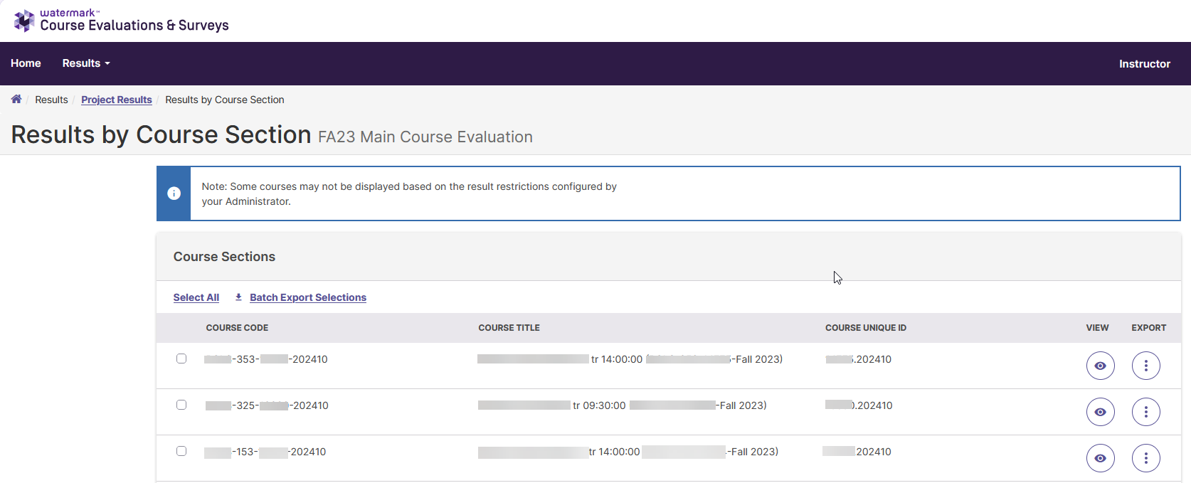The height and width of the screenshot is (483, 1191).
Task: Click download icon beside Batch Export Selections
Action: pyautogui.click(x=238, y=297)
